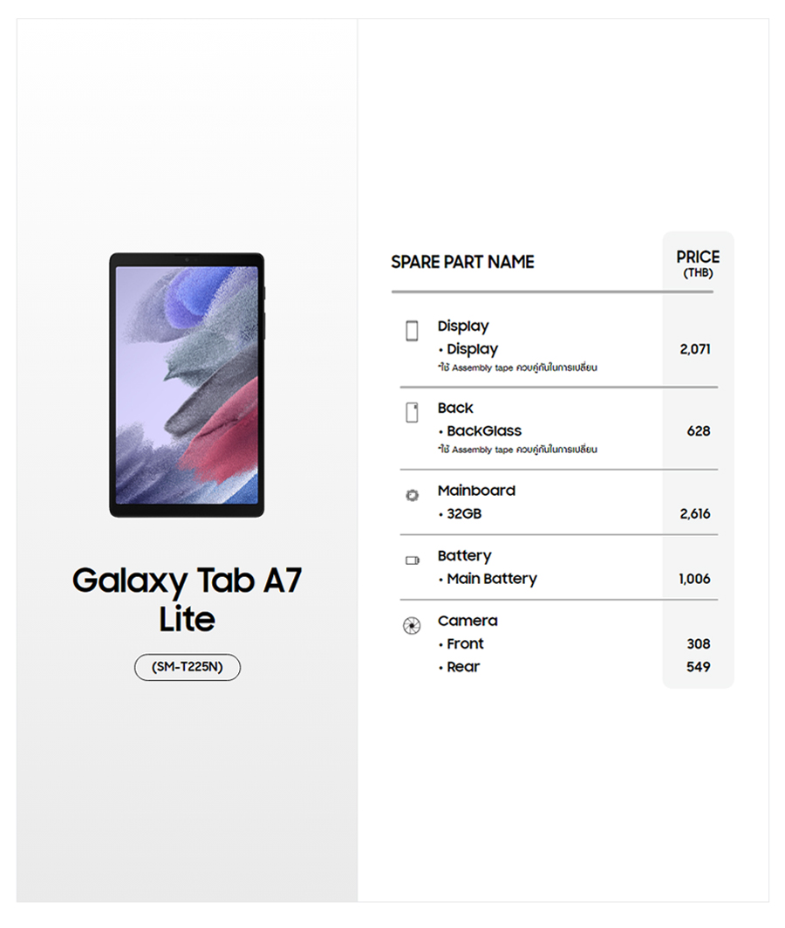
Task: Click the Back cover category icon
Action: pos(412,413)
